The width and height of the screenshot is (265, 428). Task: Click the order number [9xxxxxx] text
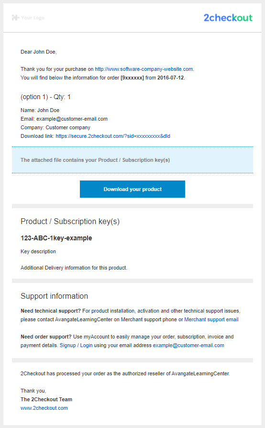pos(132,78)
